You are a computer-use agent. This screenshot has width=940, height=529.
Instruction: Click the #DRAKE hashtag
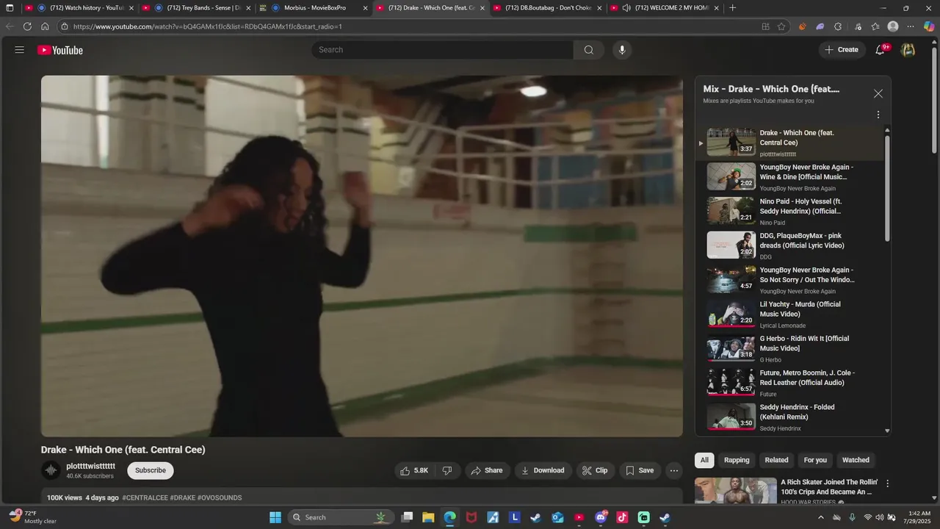click(x=183, y=497)
